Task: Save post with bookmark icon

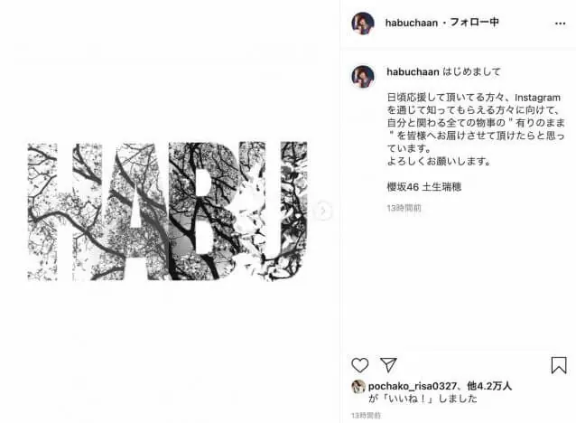Action: click(x=559, y=365)
